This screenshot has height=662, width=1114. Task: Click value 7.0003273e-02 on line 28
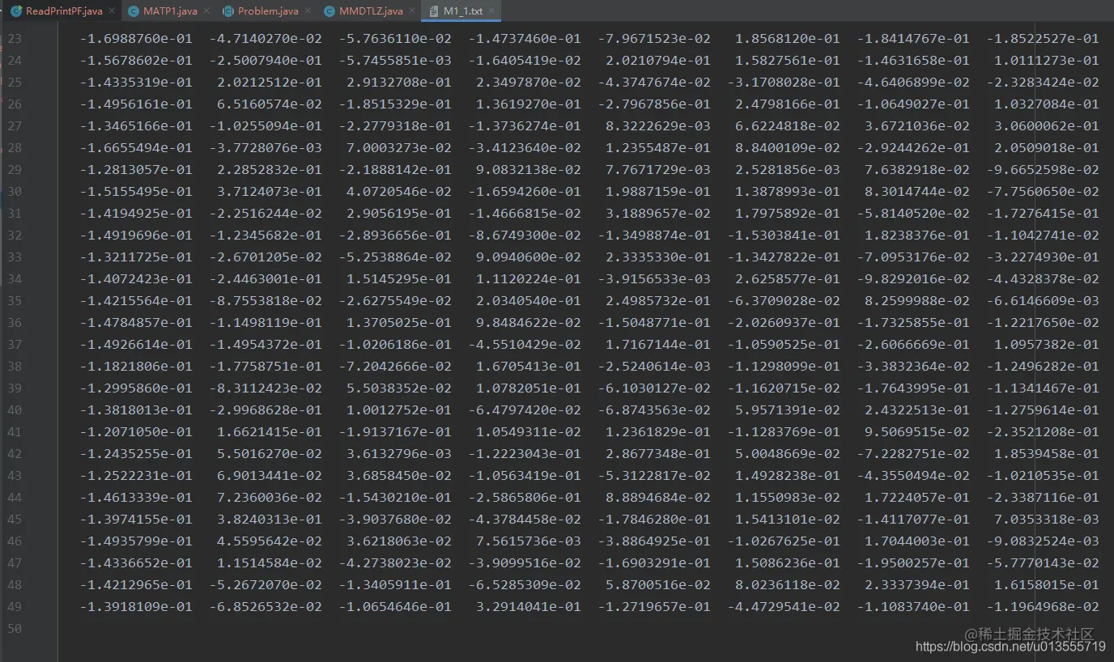point(399,148)
